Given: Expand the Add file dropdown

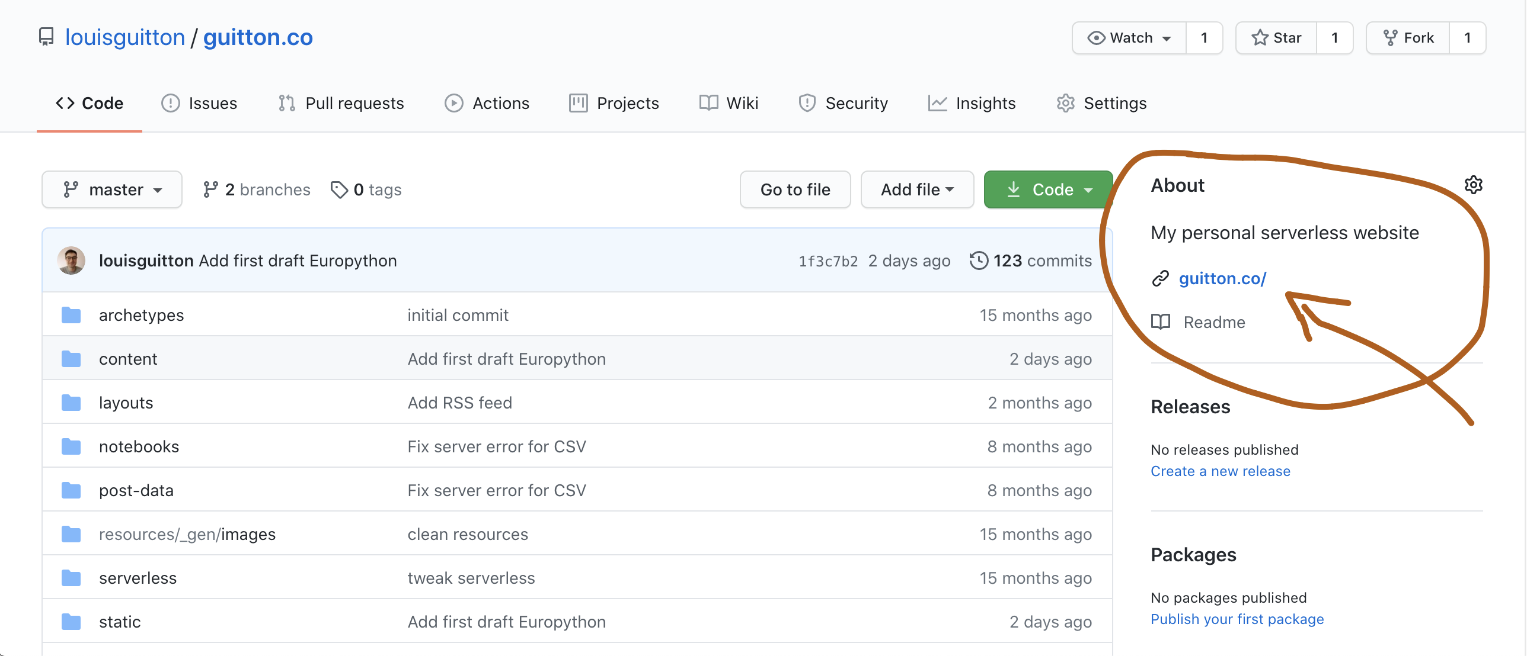Looking at the screenshot, I should [x=916, y=189].
